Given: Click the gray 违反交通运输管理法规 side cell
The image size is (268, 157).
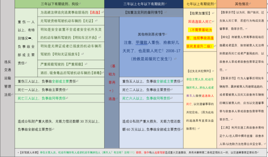Looking at the screenshot, I should pos(7,78).
